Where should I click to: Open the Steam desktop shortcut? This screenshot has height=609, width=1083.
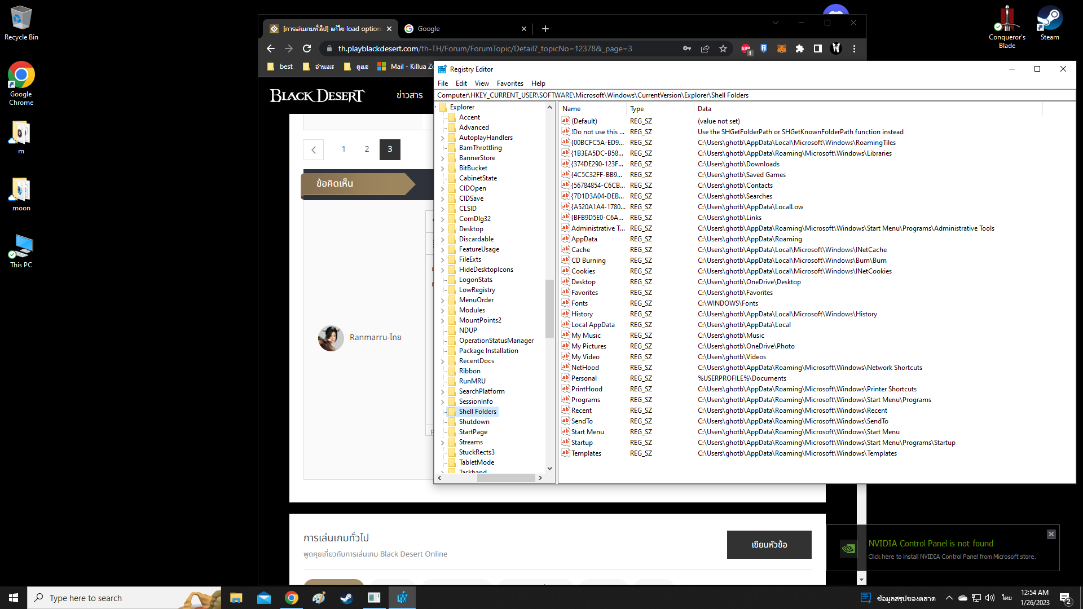(x=1050, y=23)
